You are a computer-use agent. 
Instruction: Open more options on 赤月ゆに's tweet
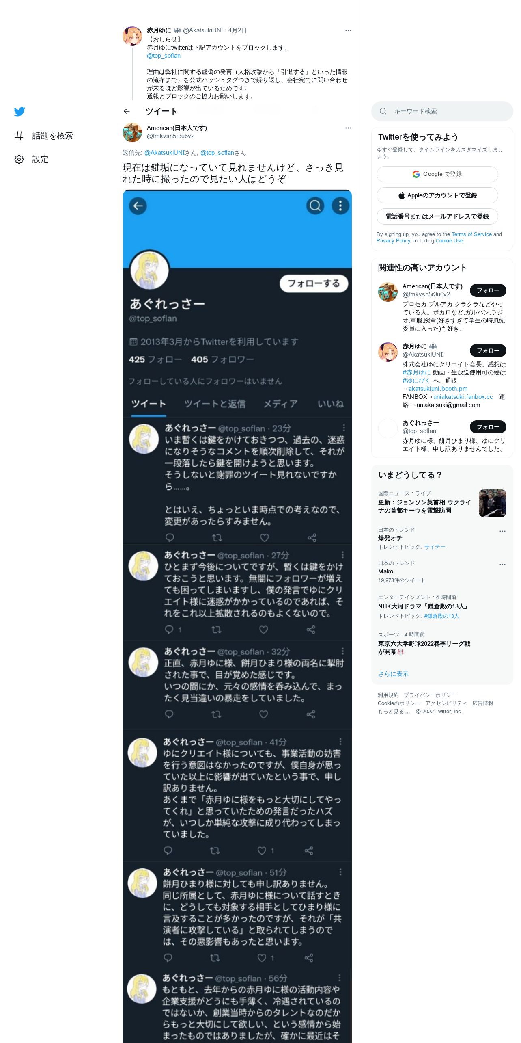point(348,30)
